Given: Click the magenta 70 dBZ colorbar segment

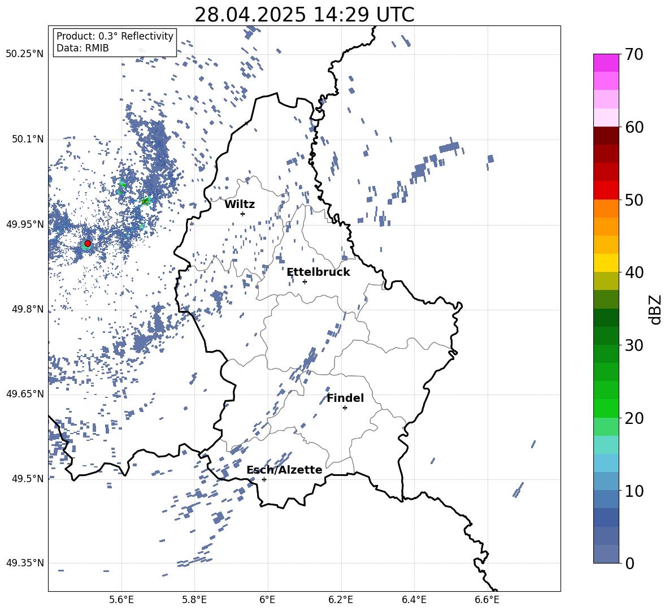Looking at the screenshot, I should (x=606, y=63).
